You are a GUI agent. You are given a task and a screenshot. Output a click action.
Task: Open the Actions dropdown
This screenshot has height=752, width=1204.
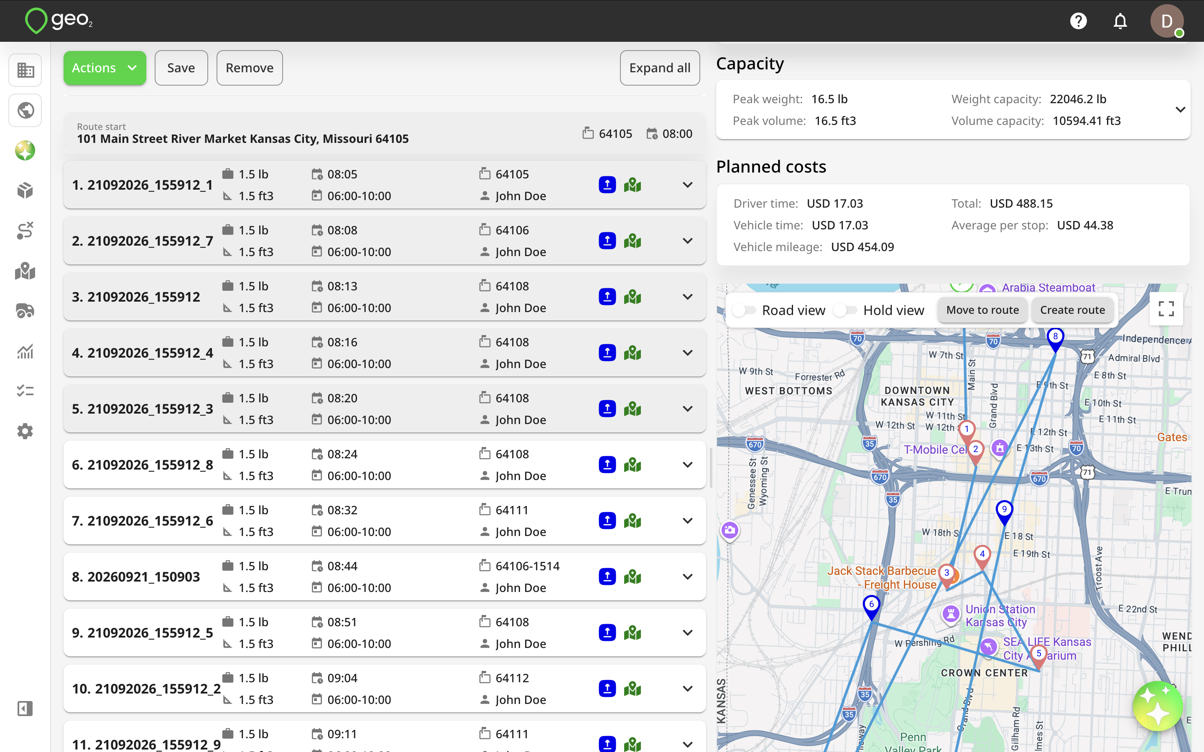tap(105, 68)
